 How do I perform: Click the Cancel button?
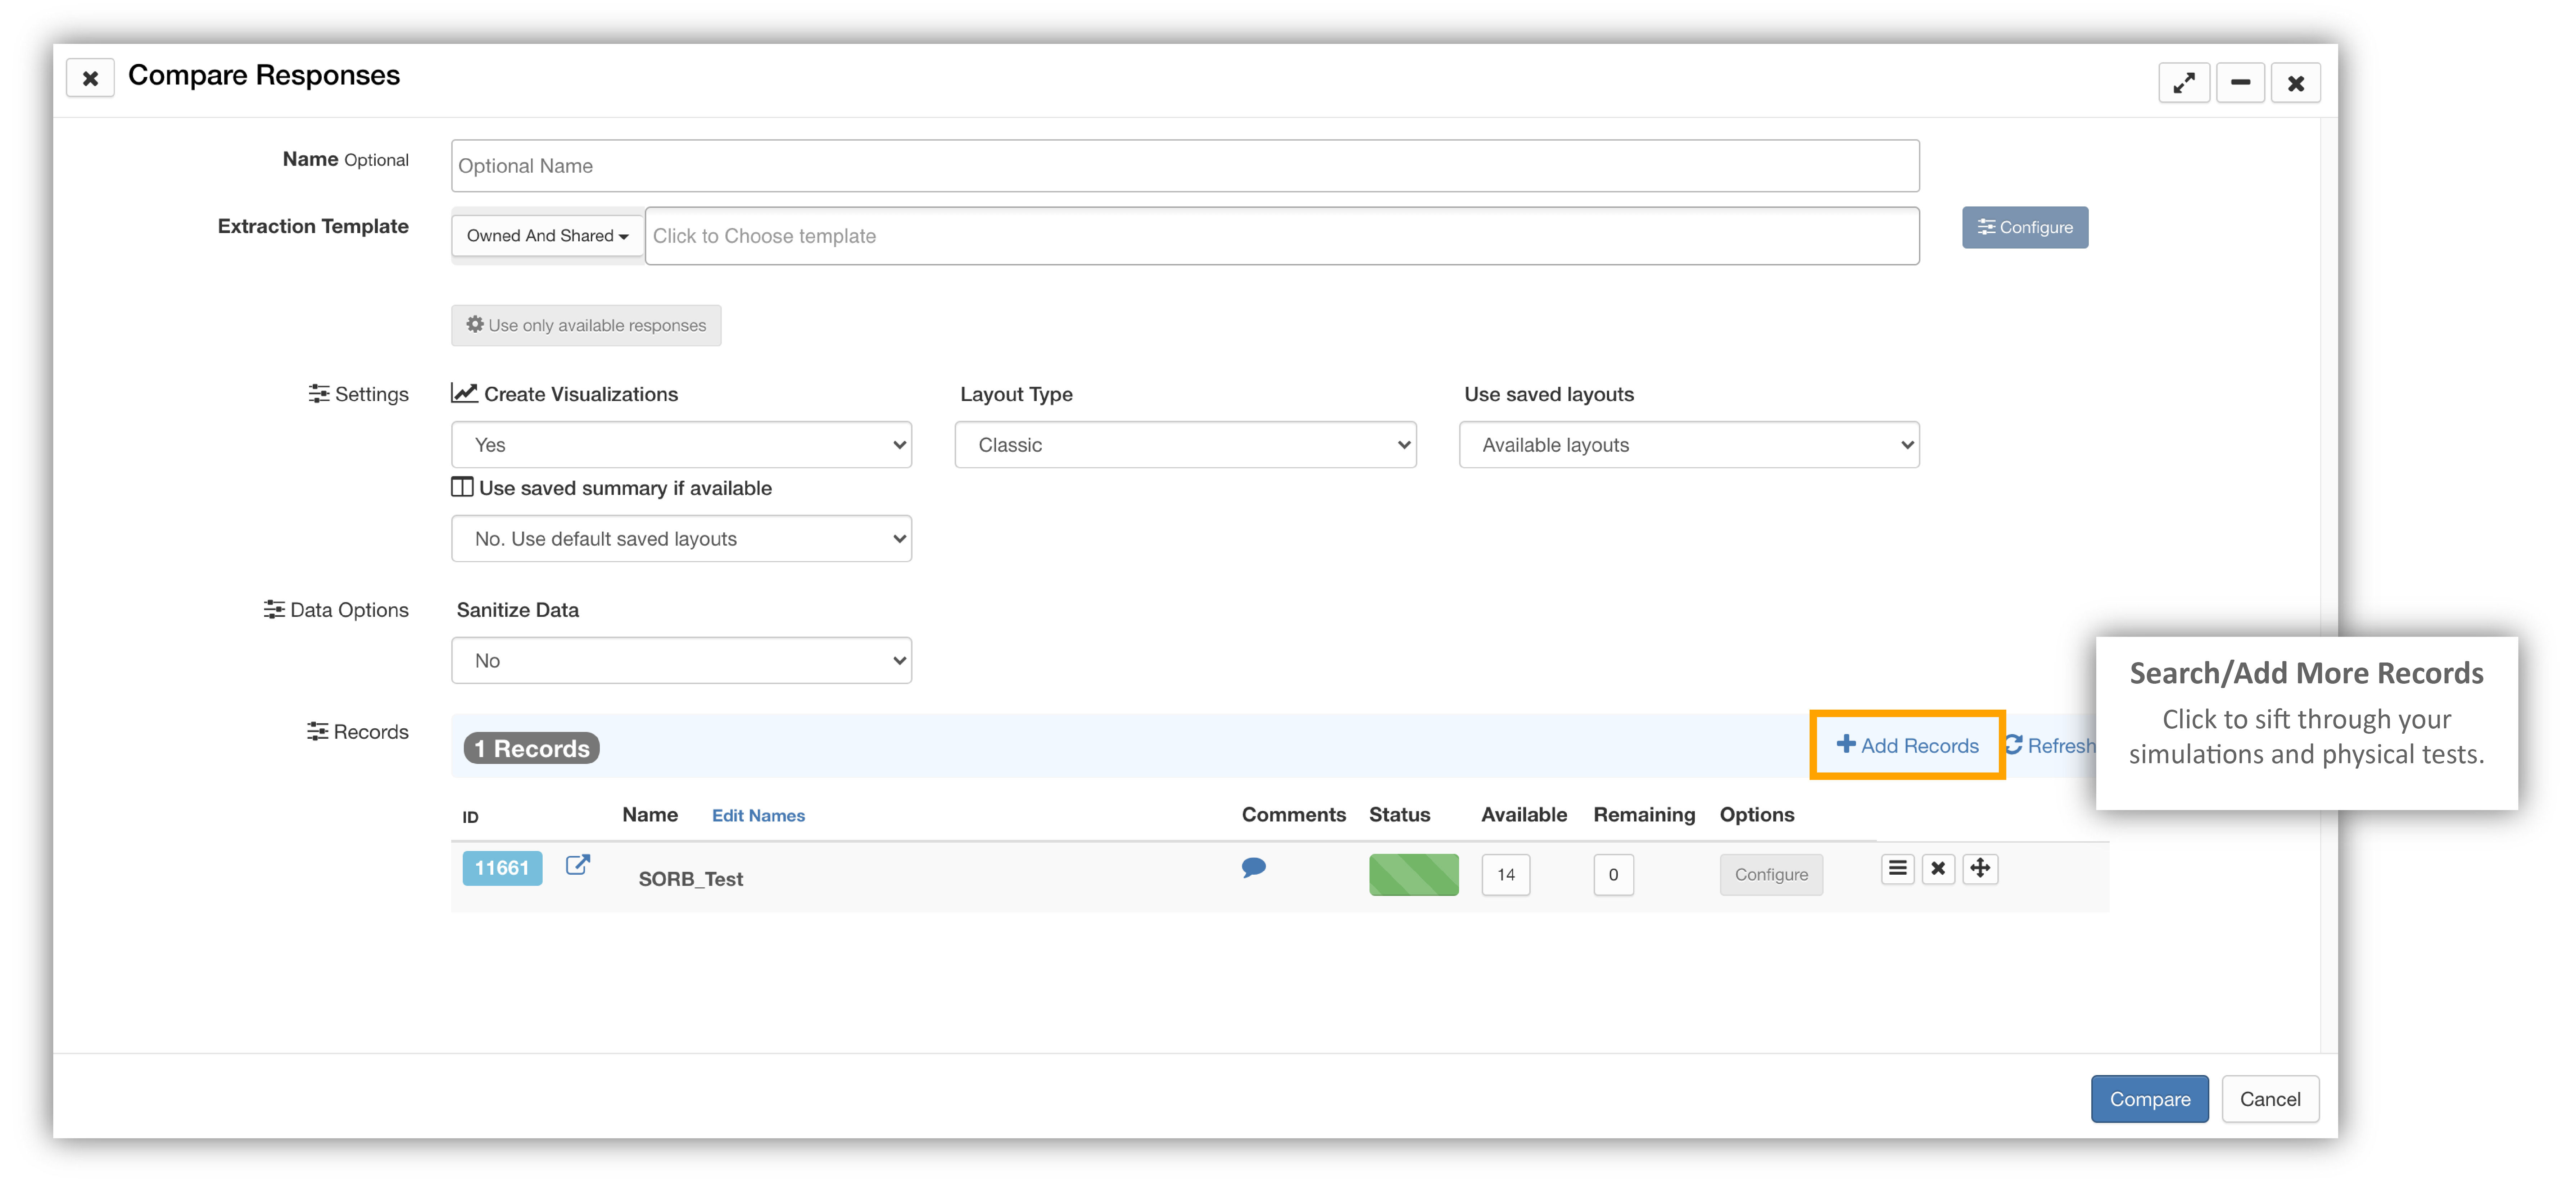2270,1099
